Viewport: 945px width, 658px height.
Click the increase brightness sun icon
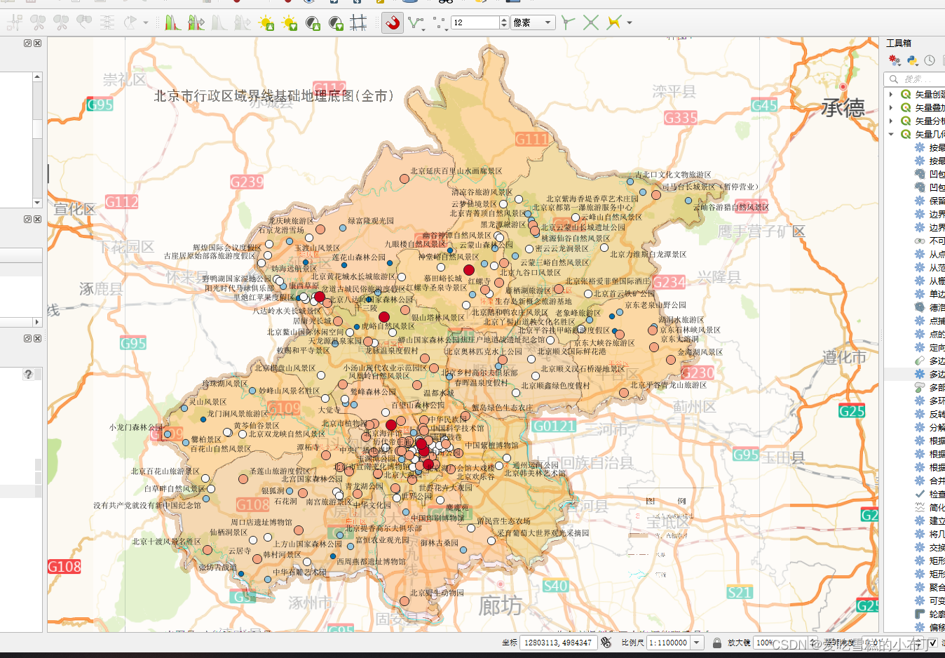coord(266,23)
